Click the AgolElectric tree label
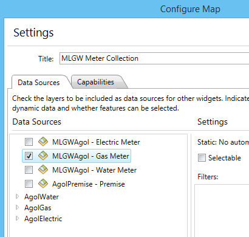 tap(43, 219)
